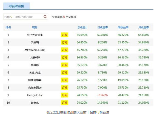Subscribe to 应小天天天小 with 订阅 button
Viewport: 157px width, 116px height.
[64, 35]
